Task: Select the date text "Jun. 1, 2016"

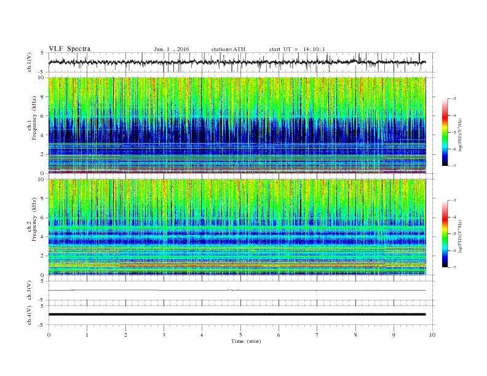Action: coord(172,49)
